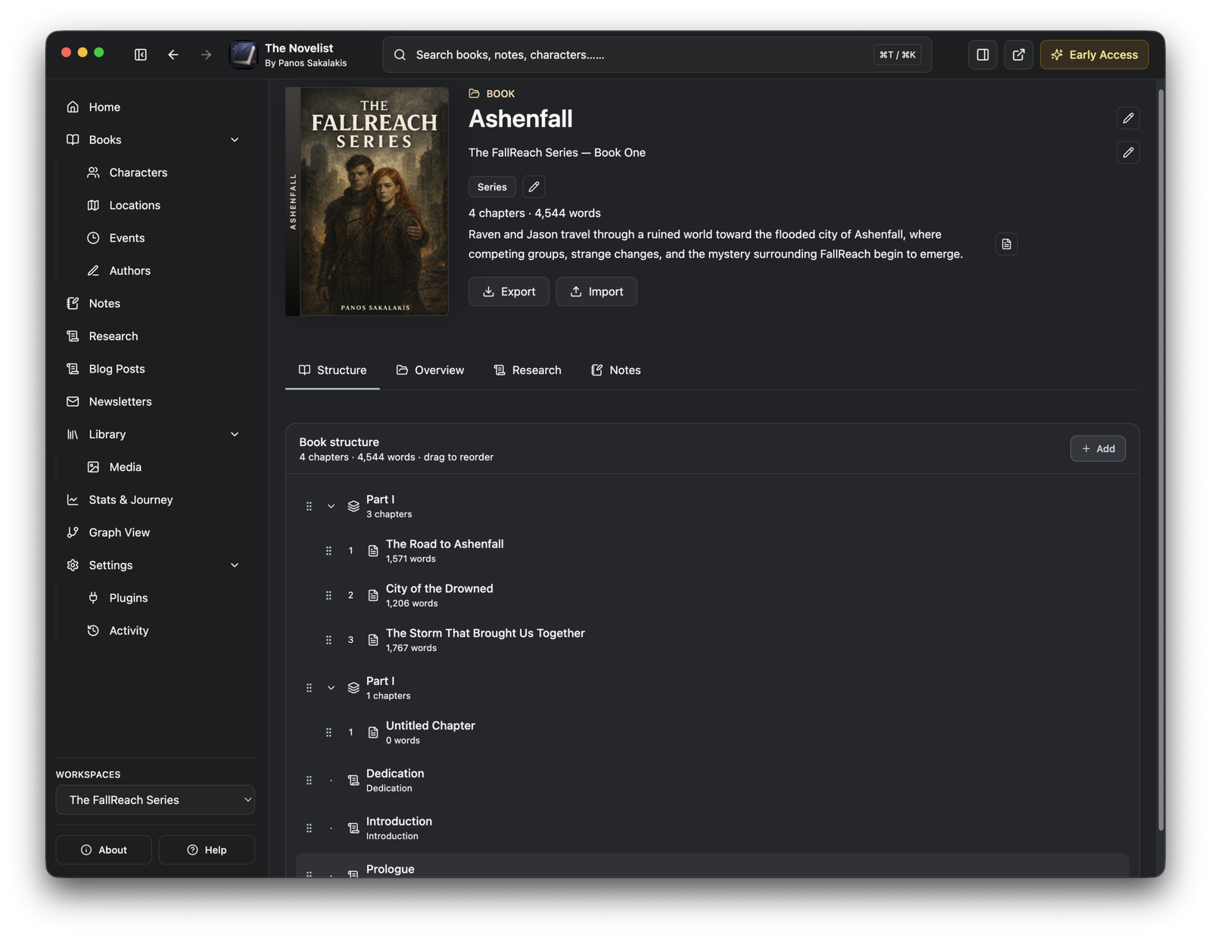This screenshot has height=938, width=1211.
Task: Toggle the left sidebar panel icon
Action: [141, 55]
